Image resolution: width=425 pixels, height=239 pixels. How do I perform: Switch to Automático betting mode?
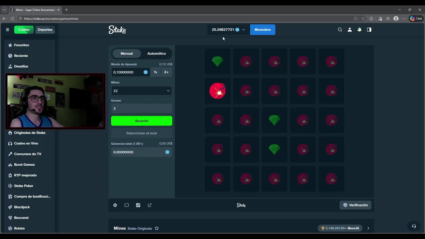pos(157,53)
